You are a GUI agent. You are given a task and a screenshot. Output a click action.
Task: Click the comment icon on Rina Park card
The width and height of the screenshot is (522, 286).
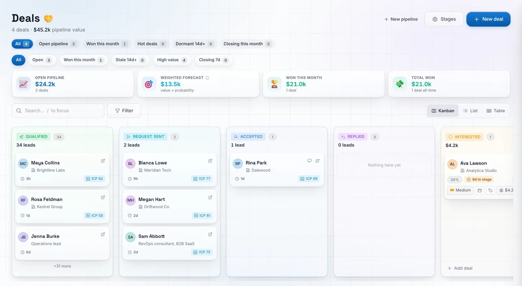tap(309, 161)
